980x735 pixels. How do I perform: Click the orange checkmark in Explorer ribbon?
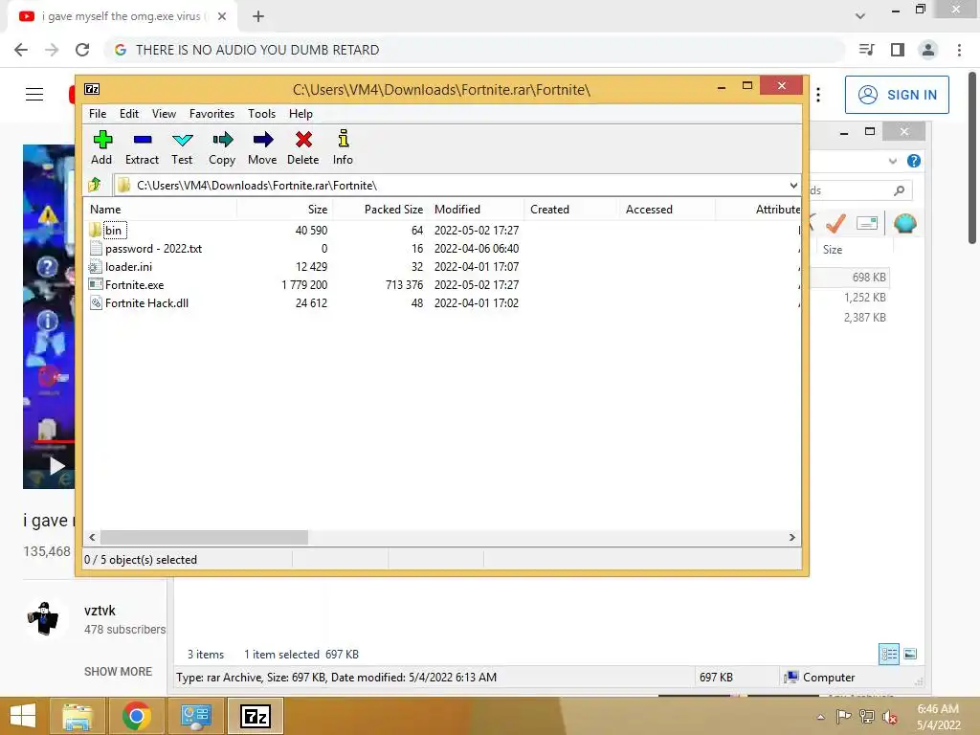(835, 223)
